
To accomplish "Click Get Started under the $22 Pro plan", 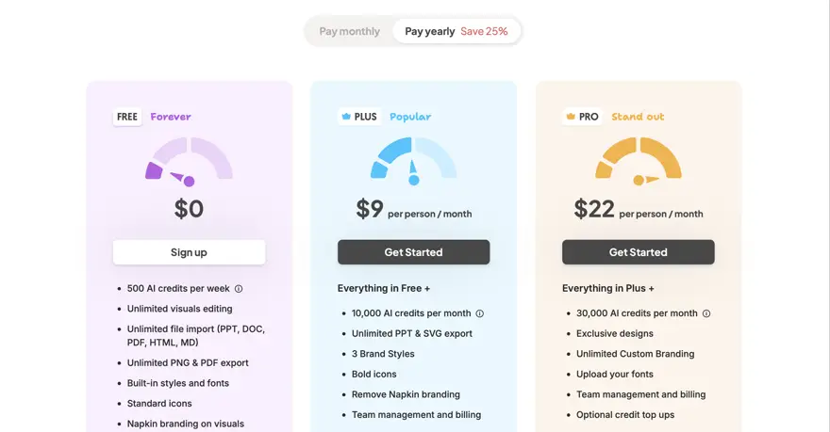I will pyautogui.click(x=639, y=252).
